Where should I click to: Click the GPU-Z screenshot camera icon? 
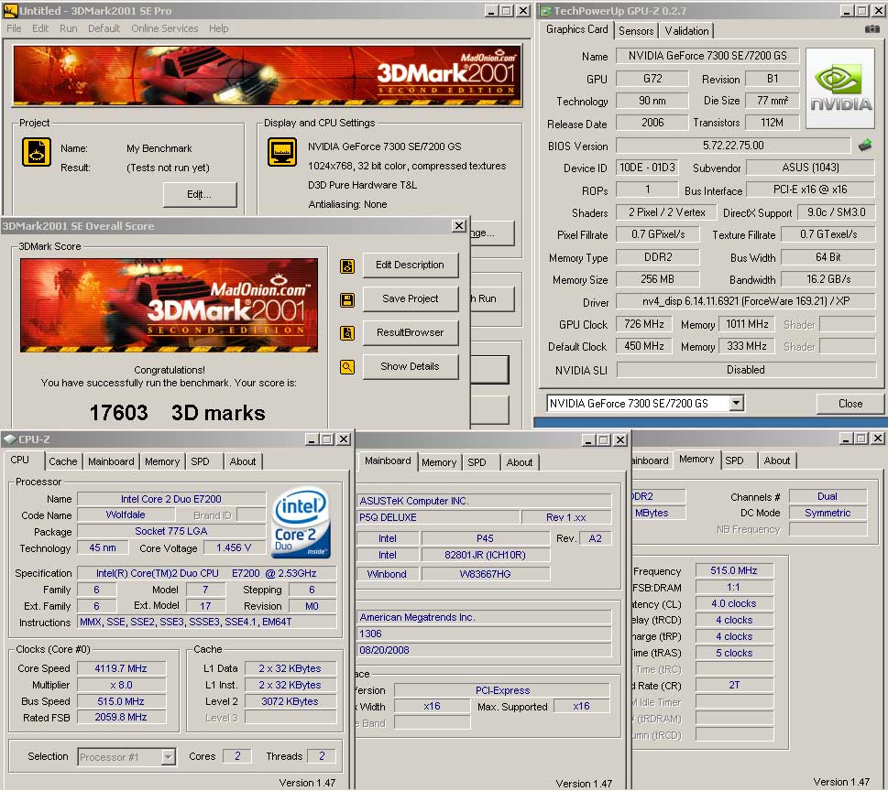click(872, 29)
